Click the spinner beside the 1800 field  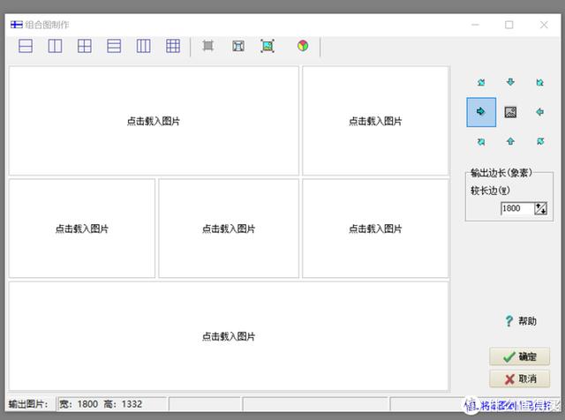tap(541, 208)
